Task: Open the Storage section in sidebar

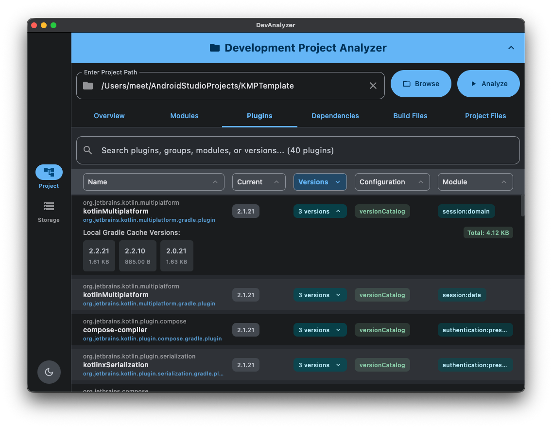Action: click(x=49, y=212)
